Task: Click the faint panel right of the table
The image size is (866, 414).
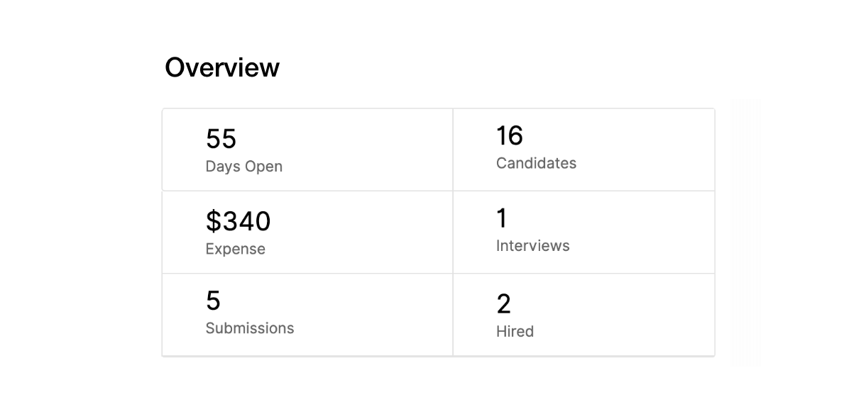Action: [x=745, y=233]
